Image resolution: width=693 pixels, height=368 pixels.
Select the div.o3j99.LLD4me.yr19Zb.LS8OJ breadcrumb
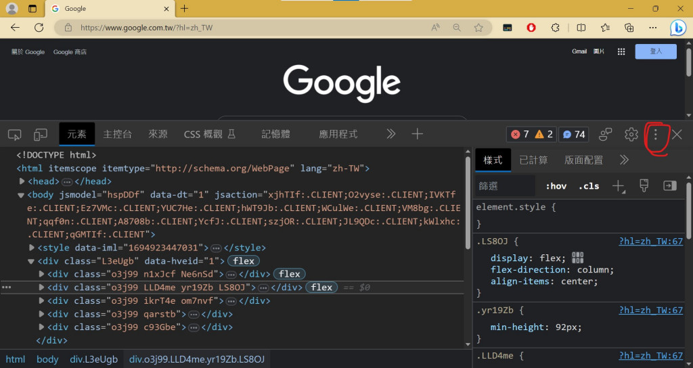(197, 359)
